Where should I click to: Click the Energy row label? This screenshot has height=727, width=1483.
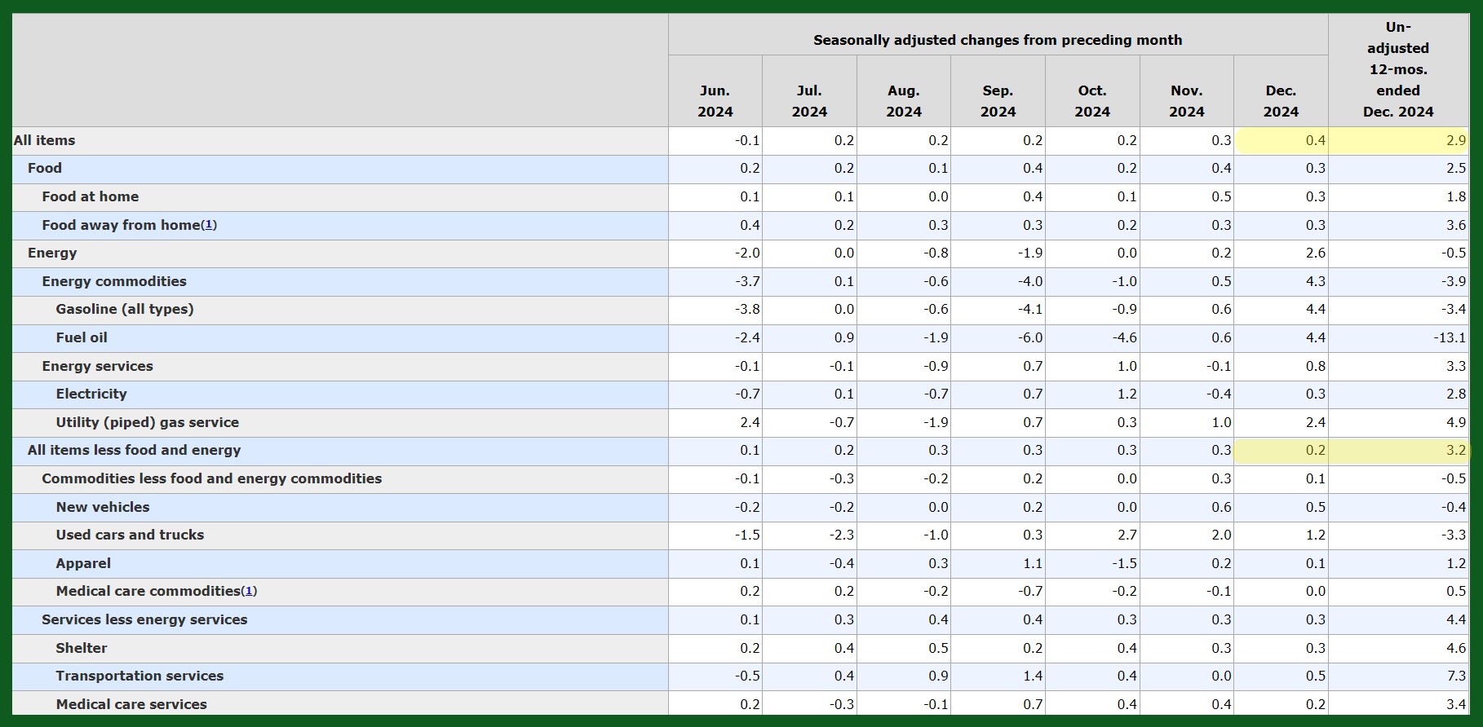tap(52, 253)
